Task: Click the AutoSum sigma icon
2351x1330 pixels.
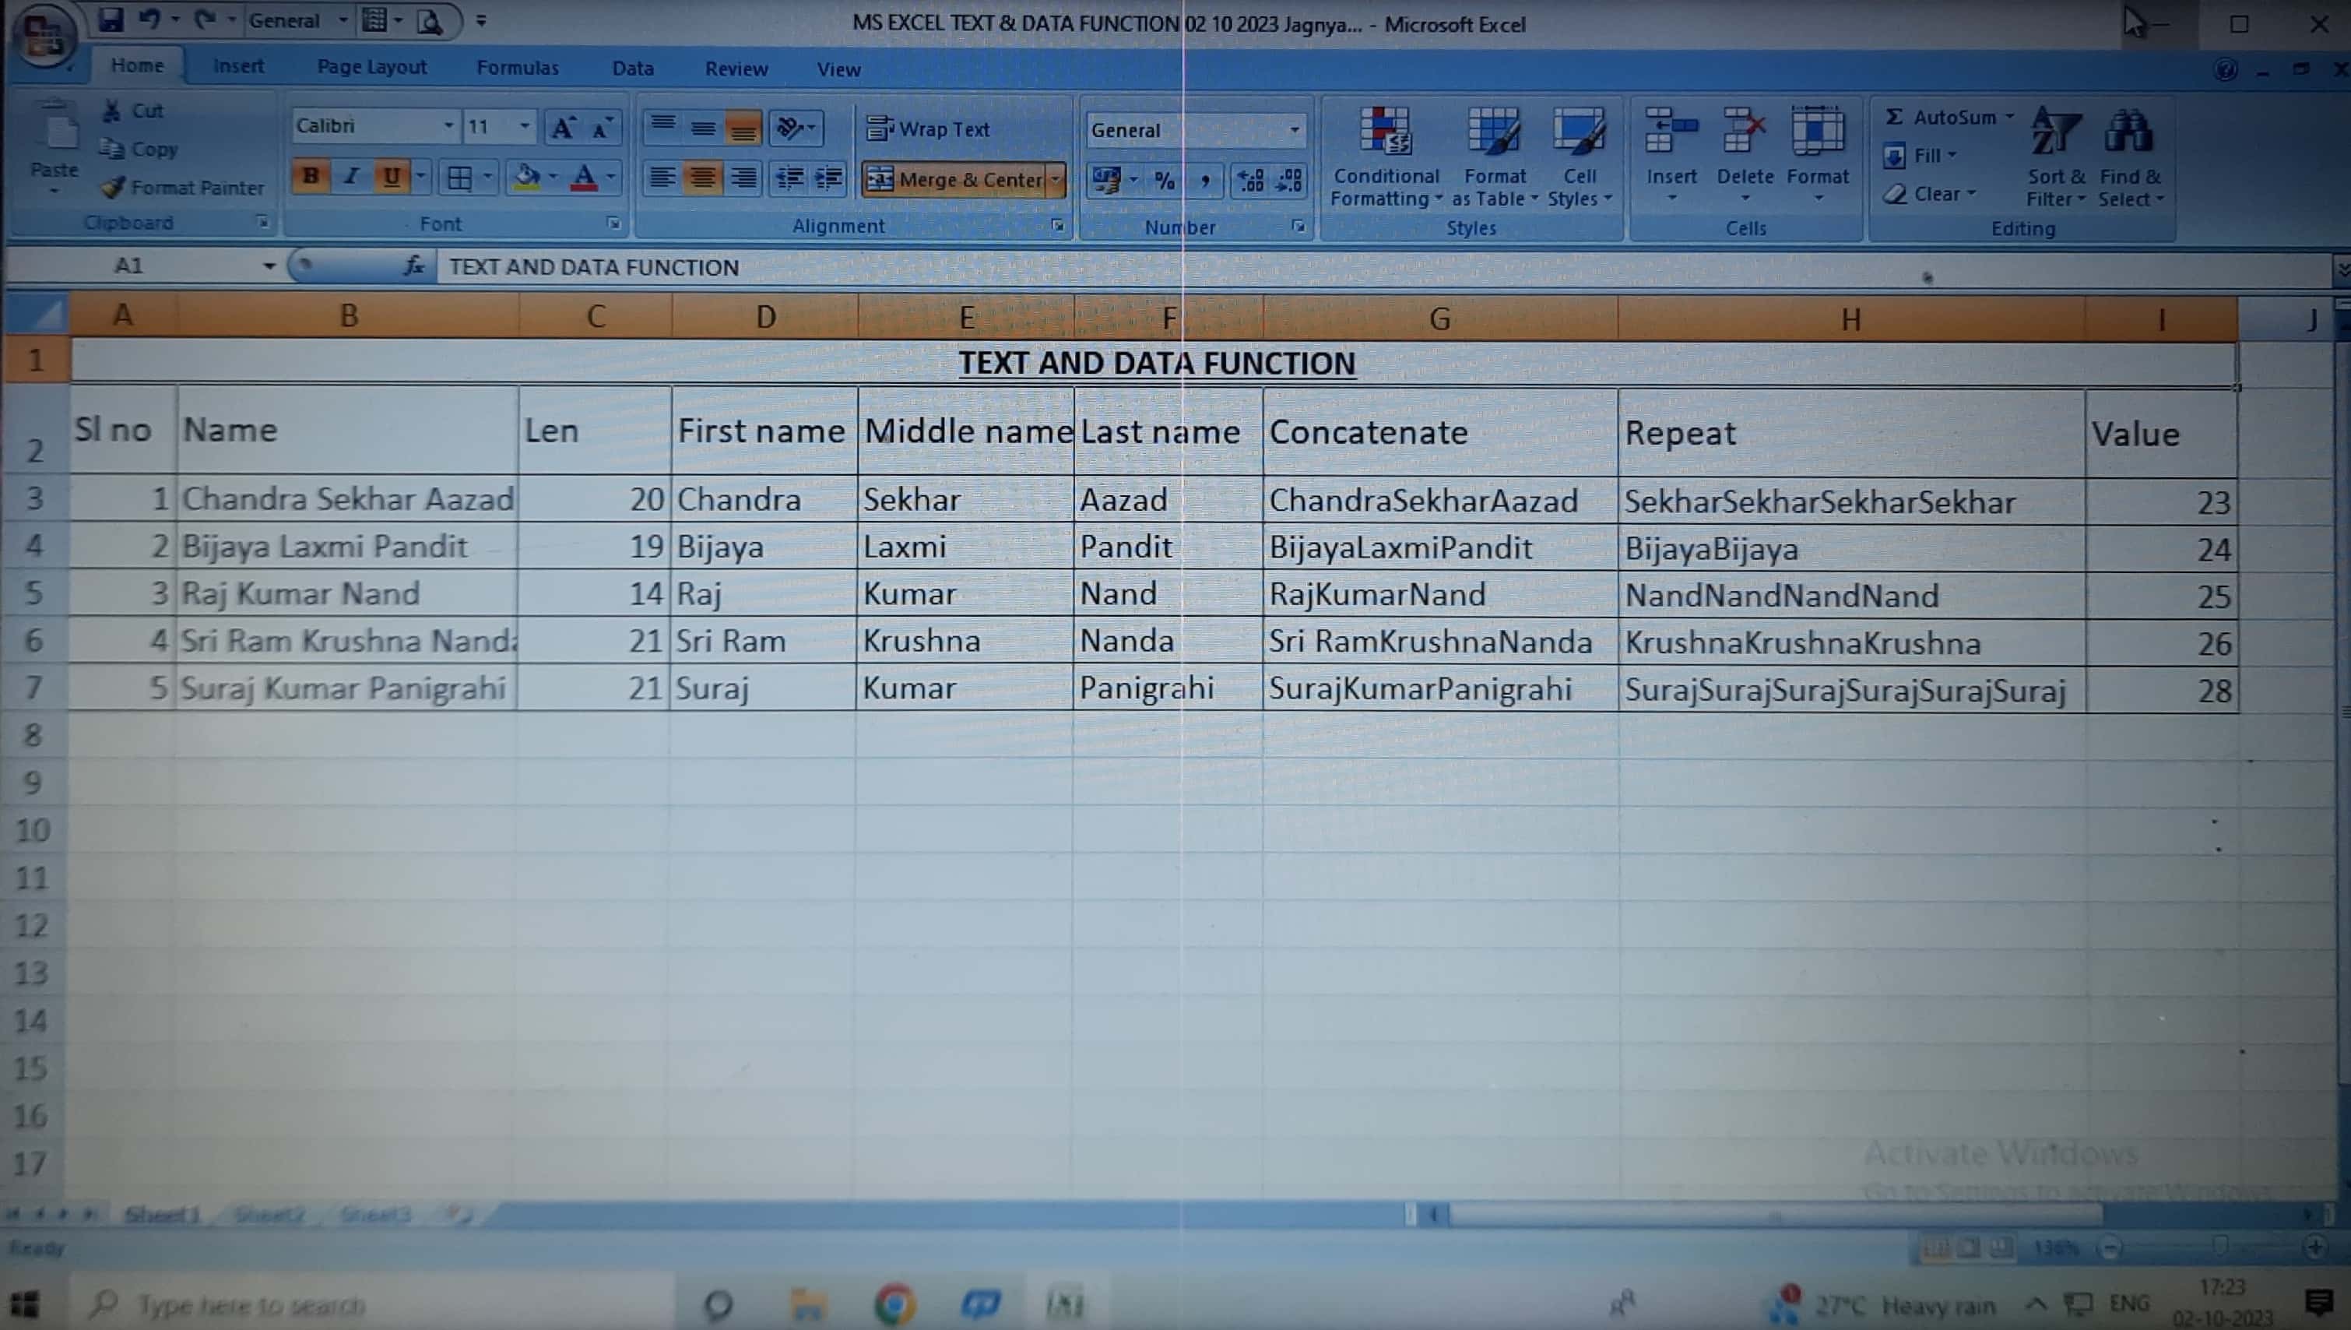Action: click(x=1895, y=117)
